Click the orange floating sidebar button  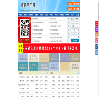(x=97, y=35)
